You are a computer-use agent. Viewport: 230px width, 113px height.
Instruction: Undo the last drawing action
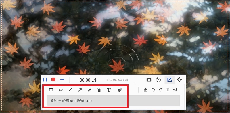153,90
